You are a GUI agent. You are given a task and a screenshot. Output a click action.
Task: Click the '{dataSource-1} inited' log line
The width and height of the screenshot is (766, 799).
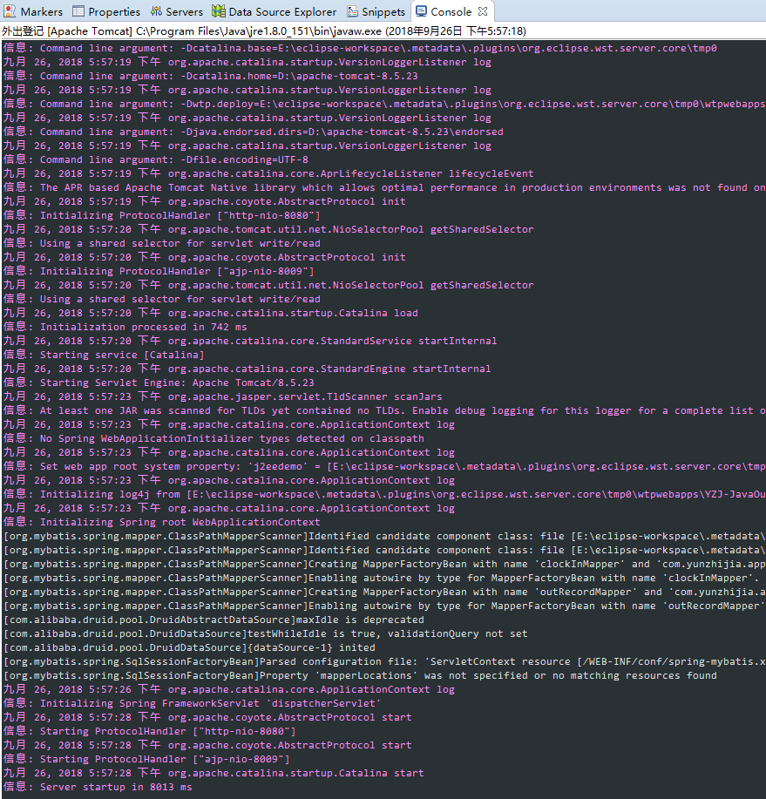click(189, 647)
